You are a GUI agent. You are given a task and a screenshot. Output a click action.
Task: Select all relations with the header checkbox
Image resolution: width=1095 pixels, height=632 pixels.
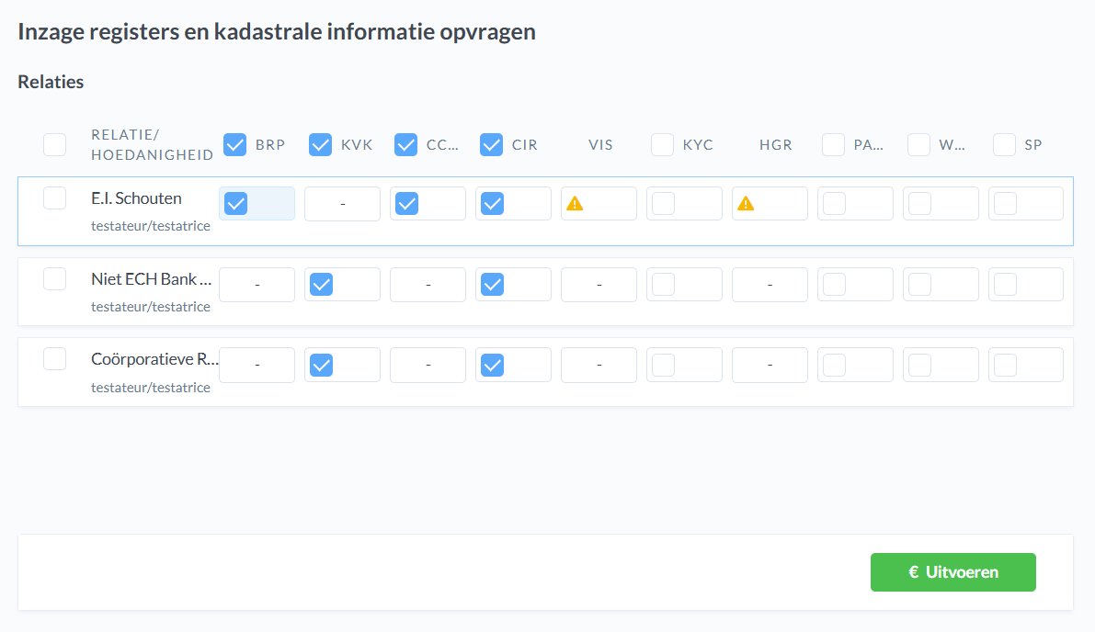[x=55, y=144]
